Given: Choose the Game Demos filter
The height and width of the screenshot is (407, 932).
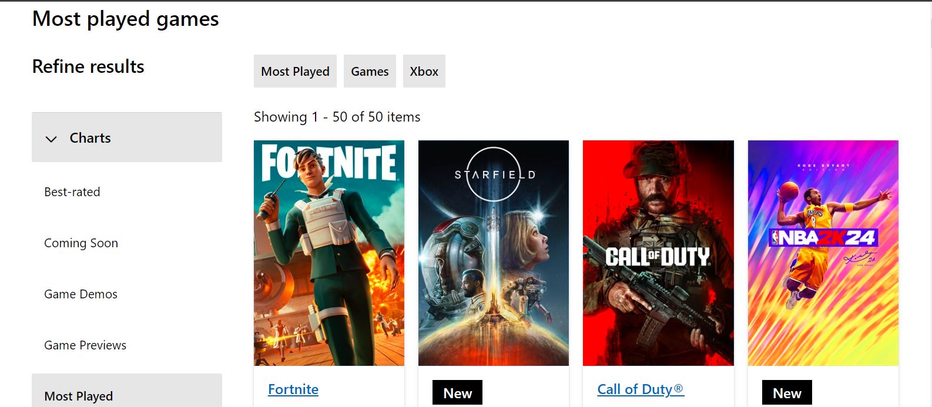Looking at the screenshot, I should coord(81,294).
